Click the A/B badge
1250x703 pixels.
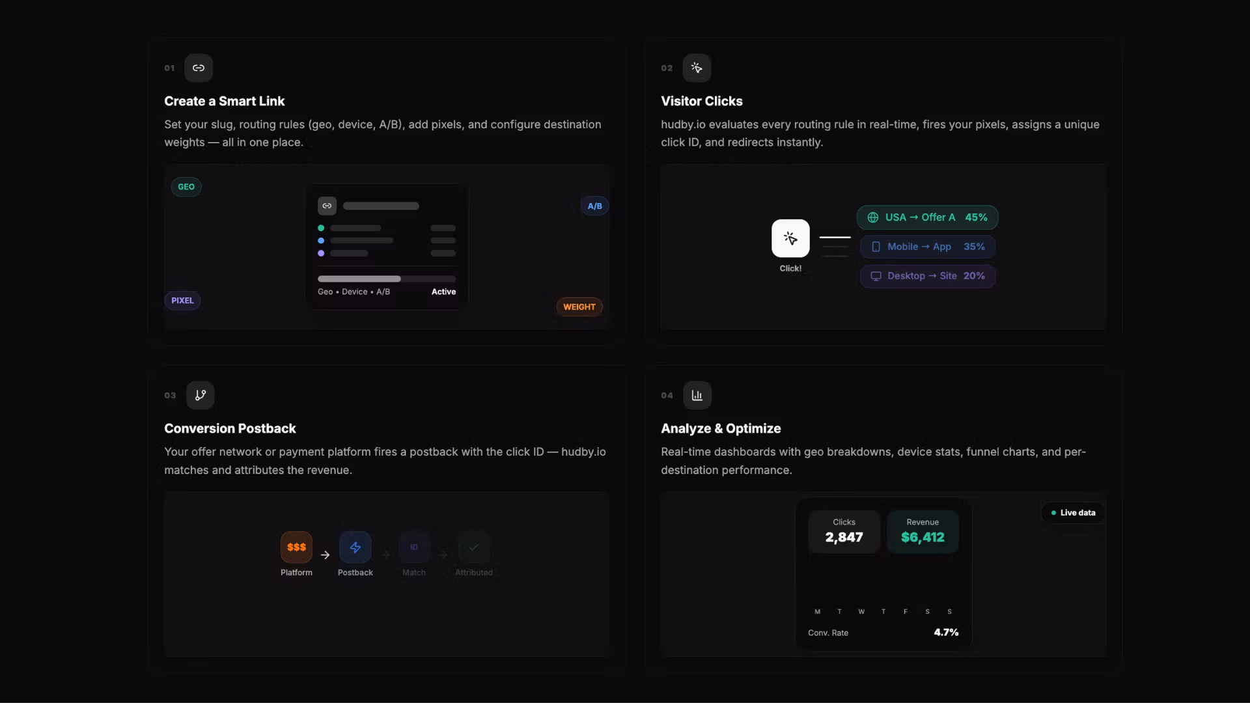pos(594,206)
